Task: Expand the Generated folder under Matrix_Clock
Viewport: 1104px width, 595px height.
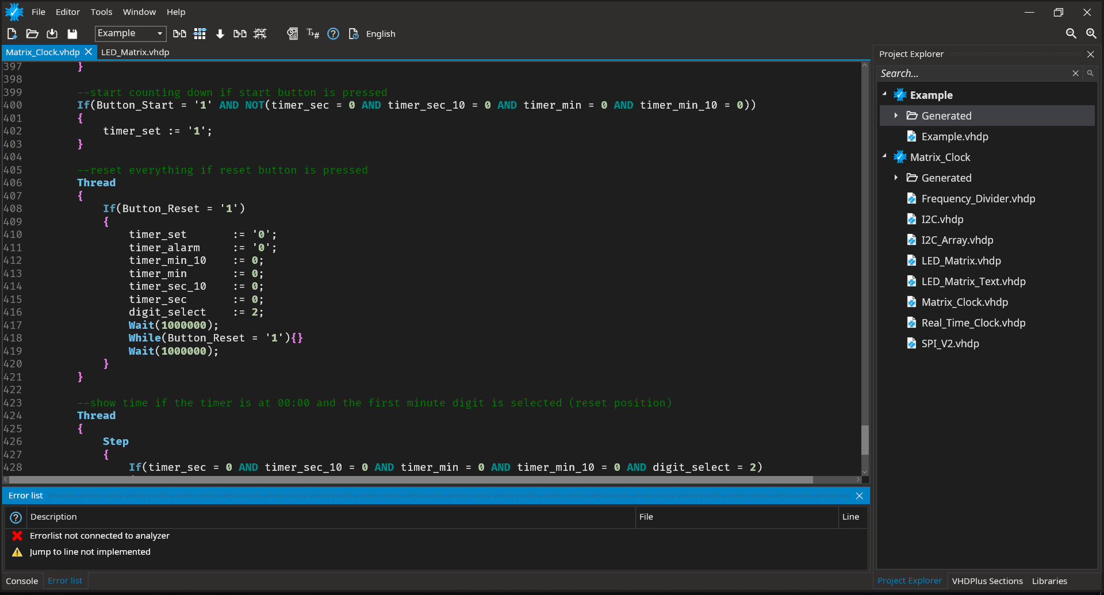Action: point(896,178)
